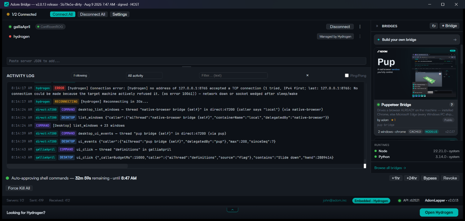Viewport: 465px width, 221px height.
Task: Follow Browse all bridges link
Action: (390, 168)
